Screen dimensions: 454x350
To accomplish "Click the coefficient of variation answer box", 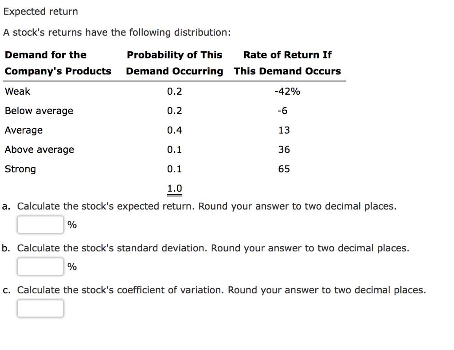I will point(40,308).
